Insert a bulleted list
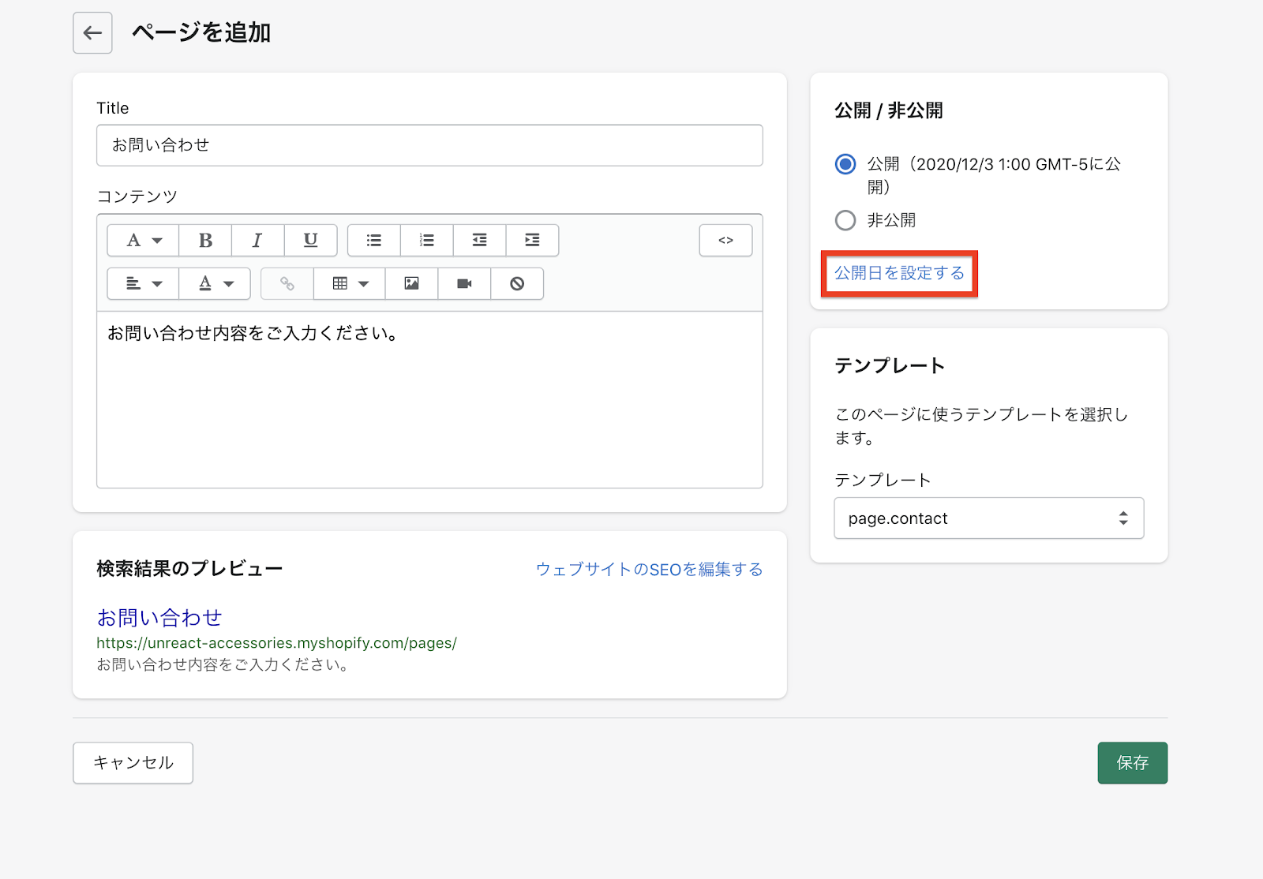This screenshot has width=1263, height=879. point(374,241)
